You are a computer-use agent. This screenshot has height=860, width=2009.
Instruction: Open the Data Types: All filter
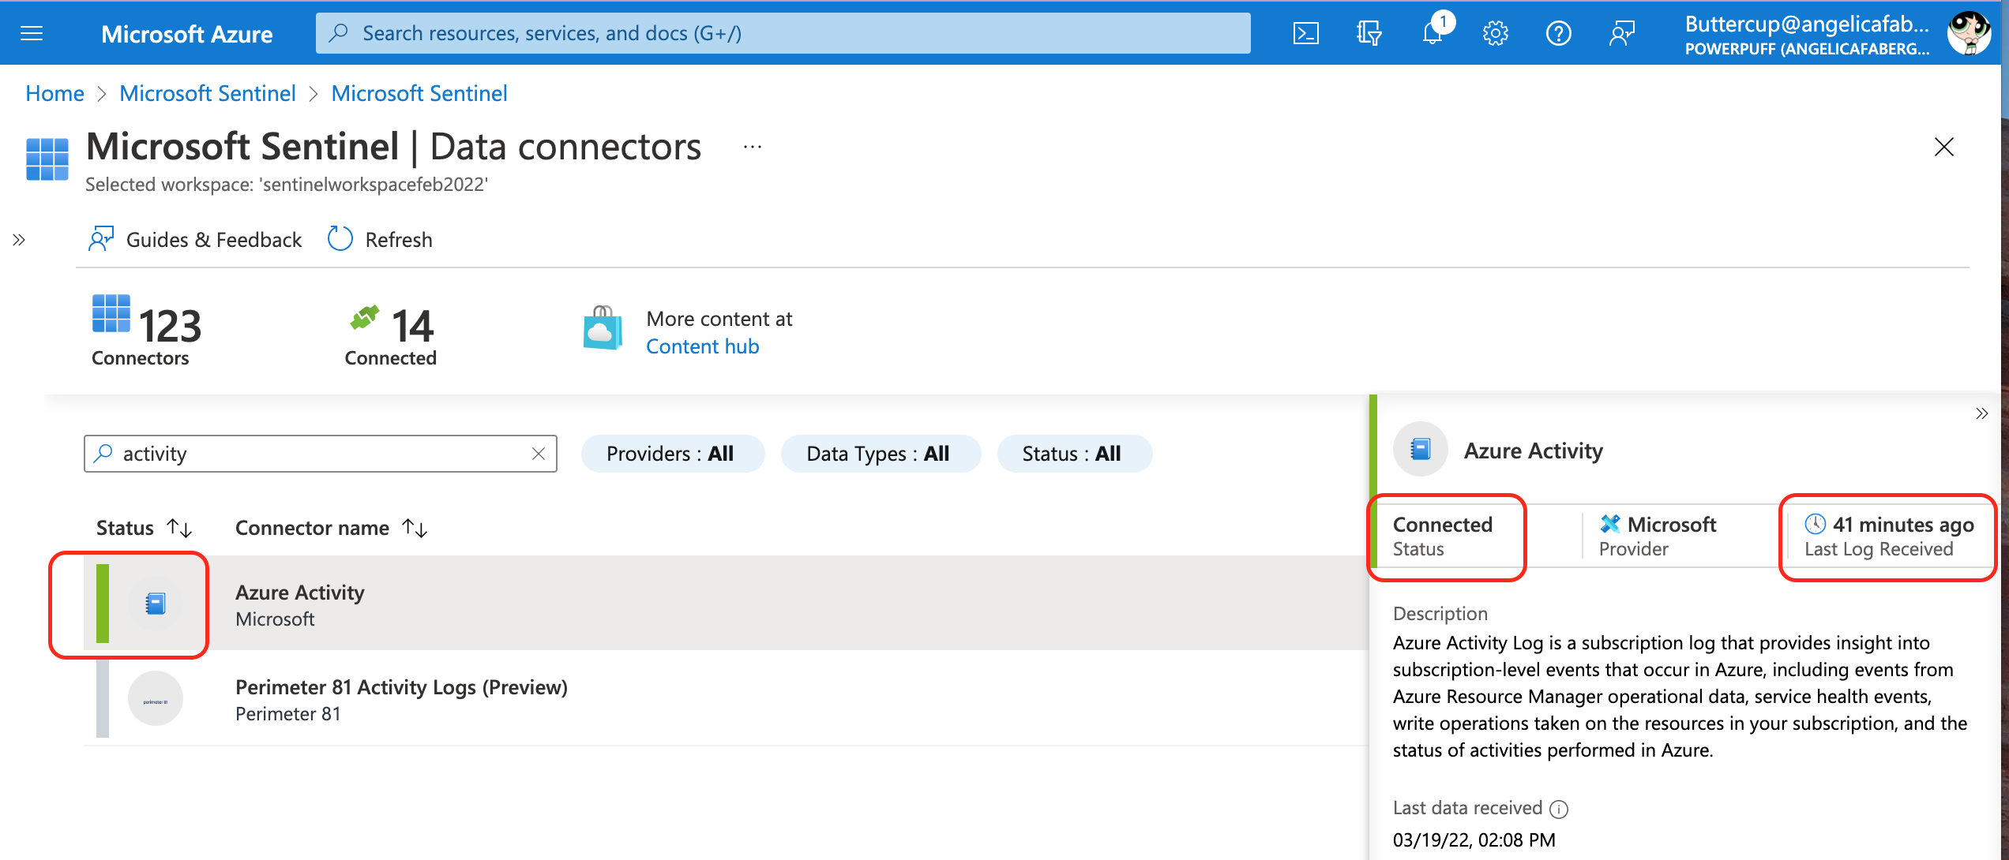(881, 453)
